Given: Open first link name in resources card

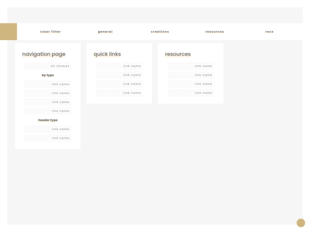Looking at the screenshot, I should click(x=191, y=66).
